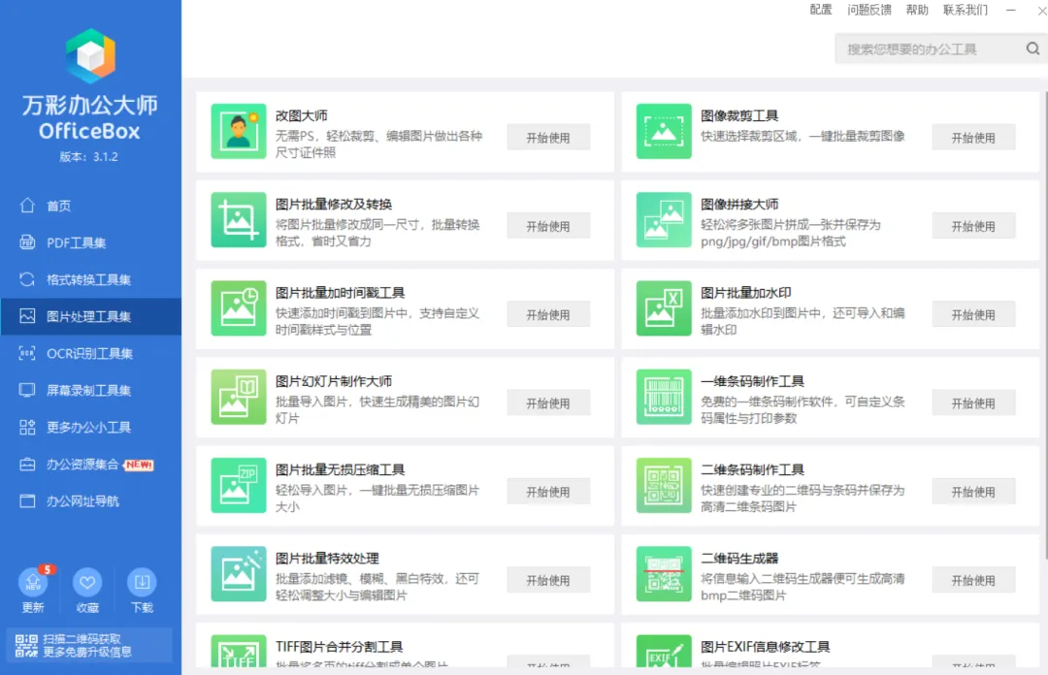Click the OfficeBox hexagon logo
Viewport: 1048px width, 675px height.
click(90, 56)
